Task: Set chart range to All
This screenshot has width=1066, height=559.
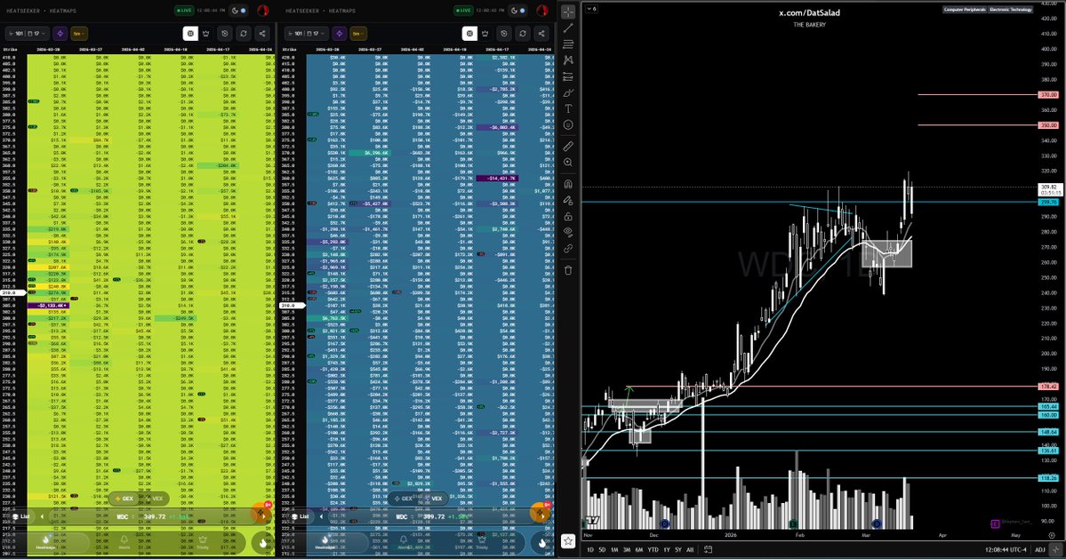Action: pos(690,549)
